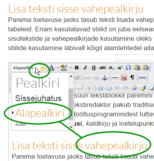Click text color A swatch button
Screen dimensions: 154x161
[52, 68]
